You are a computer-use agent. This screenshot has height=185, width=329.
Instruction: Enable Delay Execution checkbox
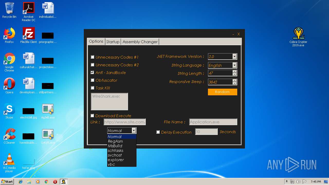click(158, 132)
